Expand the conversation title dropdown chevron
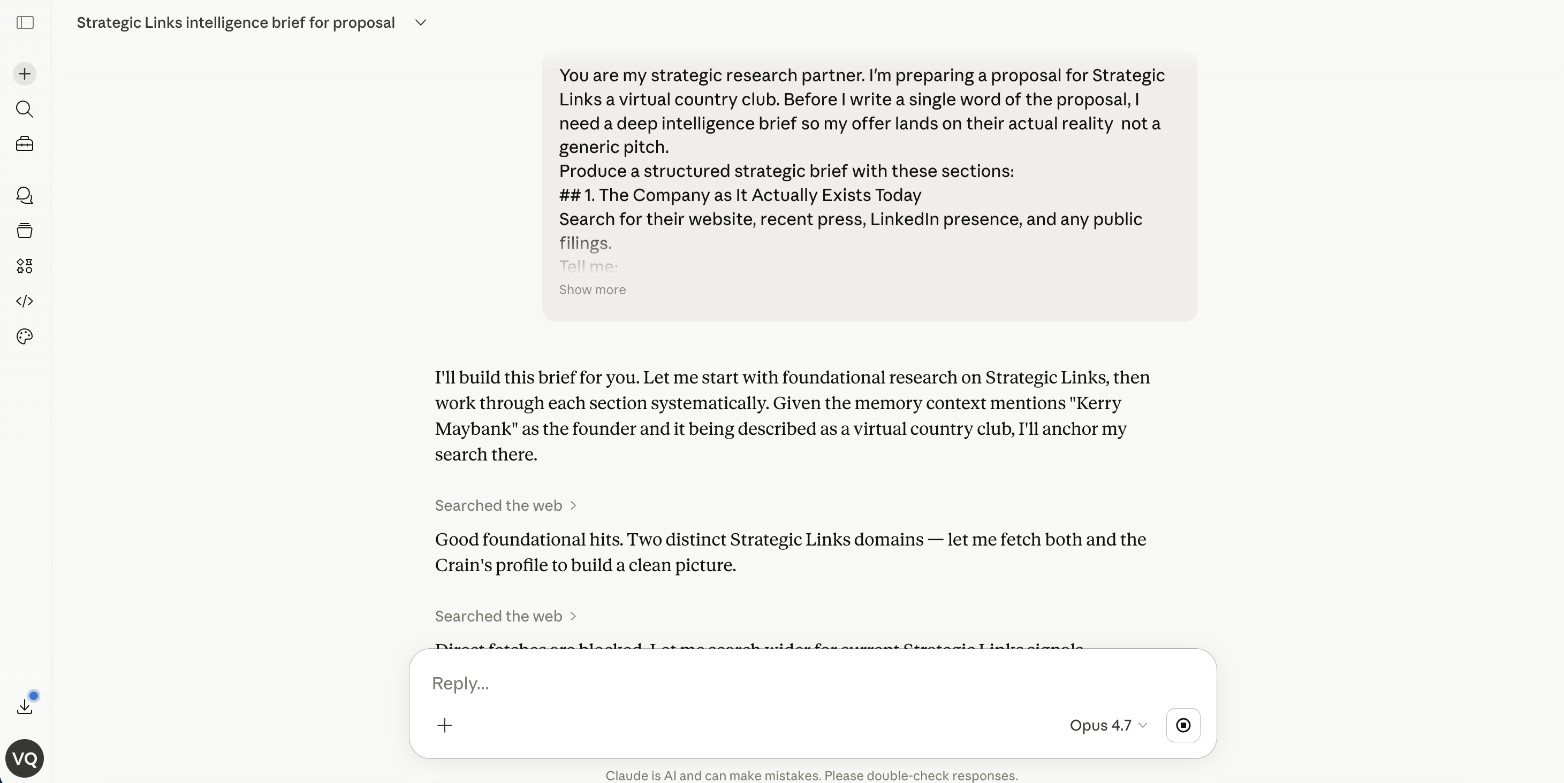Screen dimensions: 1564x783 click(x=421, y=23)
